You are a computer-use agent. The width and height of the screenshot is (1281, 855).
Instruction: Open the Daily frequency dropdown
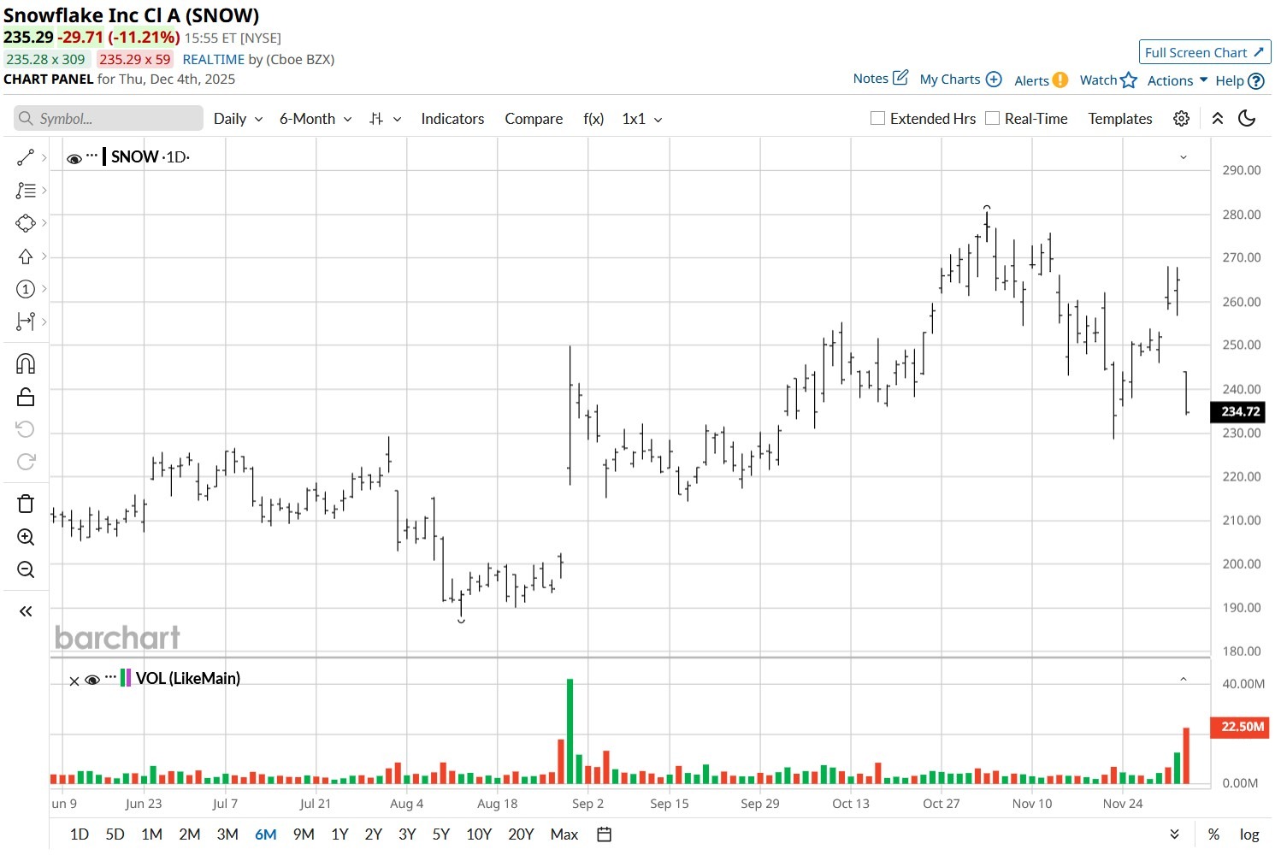(238, 119)
